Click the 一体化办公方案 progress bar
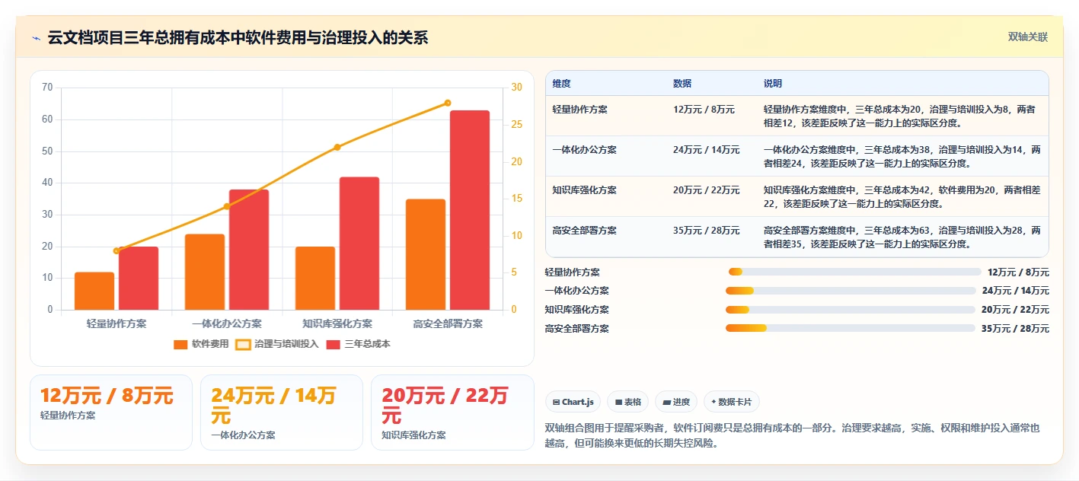The height and width of the screenshot is (481, 1079). 851,291
